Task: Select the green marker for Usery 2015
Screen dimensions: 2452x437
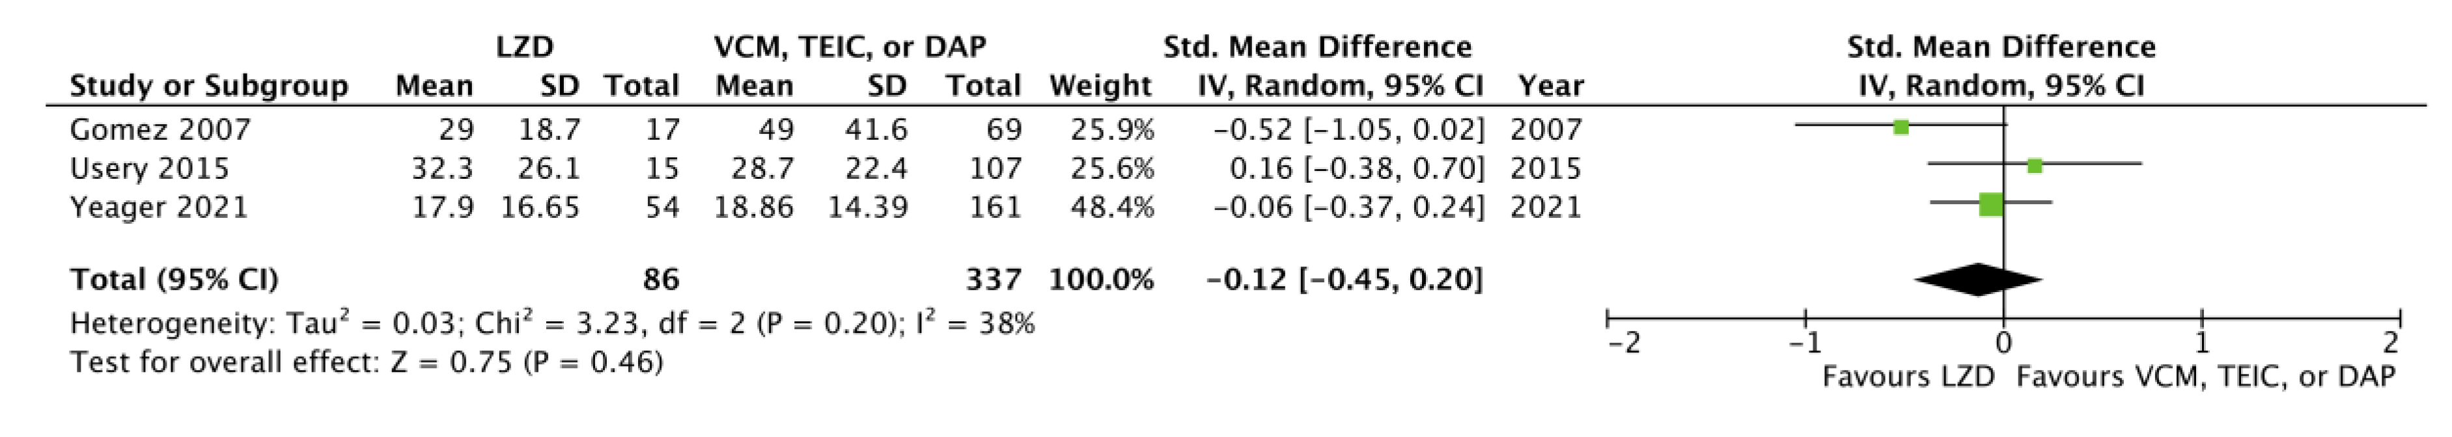Action: pos(2034,166)
